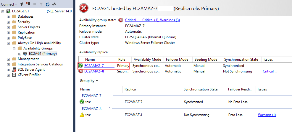
Task: Collapse the Always On High Availability node
Action: pos(9,43)
